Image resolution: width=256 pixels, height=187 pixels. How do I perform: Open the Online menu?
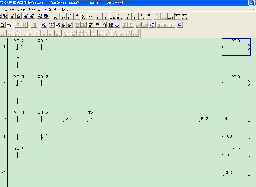pyautogui.click(x=10, y=9)
